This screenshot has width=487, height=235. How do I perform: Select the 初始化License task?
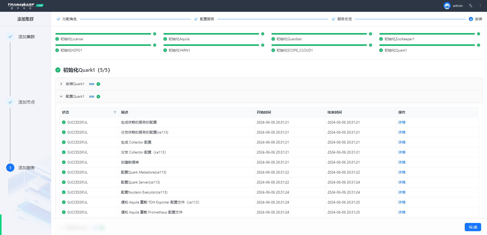click(x=72, y=39)
